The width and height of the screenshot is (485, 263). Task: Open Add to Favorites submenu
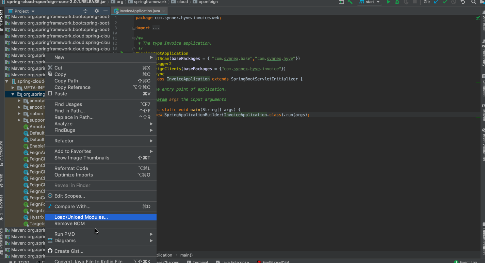point(101,151)
